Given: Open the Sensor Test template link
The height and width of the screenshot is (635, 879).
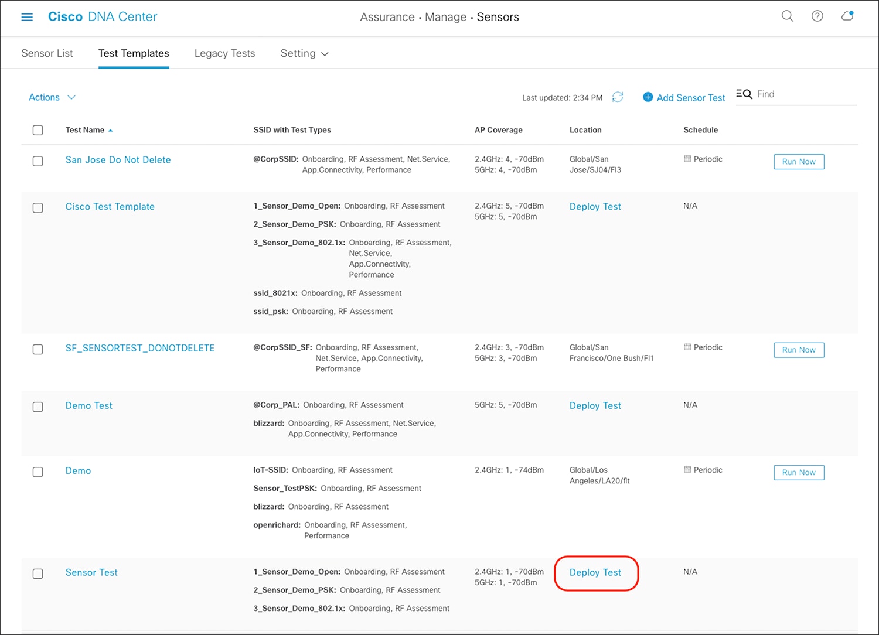Looking at the screenshot, I should pos(91,573).
